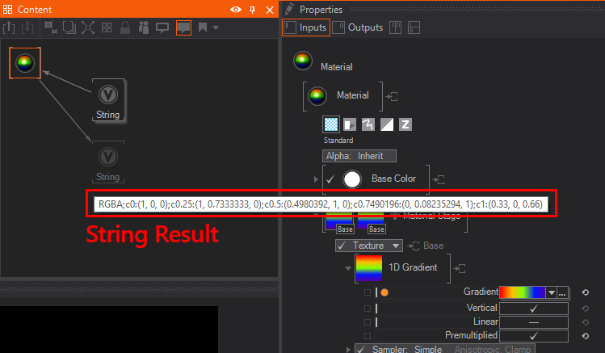Toggle the highlighted filled comment bubble icon

183,27
